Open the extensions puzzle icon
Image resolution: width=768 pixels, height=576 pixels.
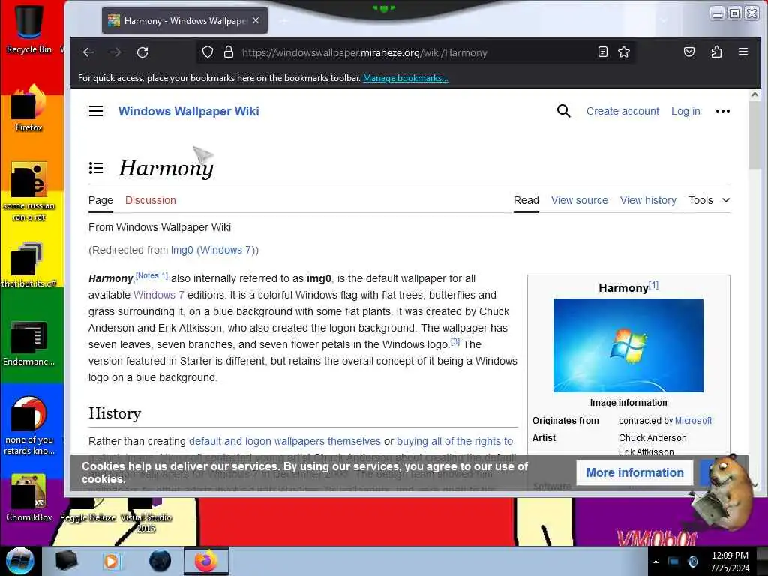[716, 52]
